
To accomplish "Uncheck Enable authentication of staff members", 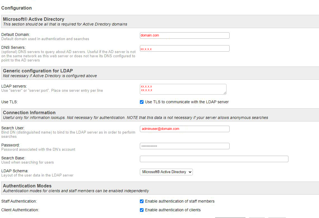I will coord(142,201).
